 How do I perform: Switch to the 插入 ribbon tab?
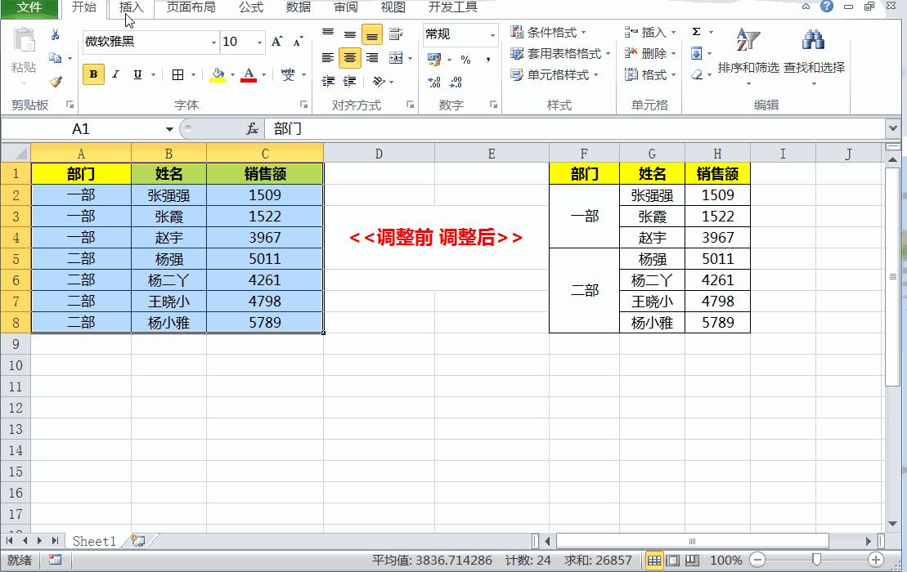[x=132, y=9]
